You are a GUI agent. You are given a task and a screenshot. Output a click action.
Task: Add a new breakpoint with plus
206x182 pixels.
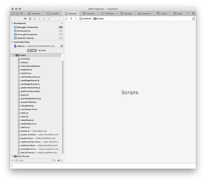pyautogui.click(x=62, y=23)
